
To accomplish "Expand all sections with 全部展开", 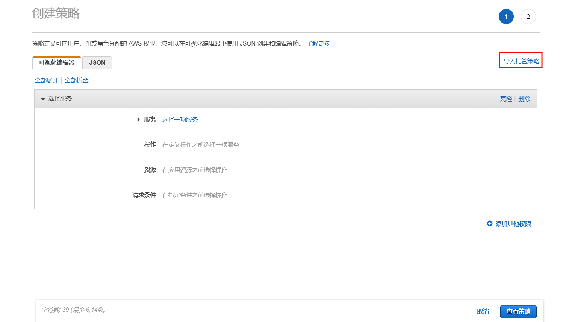I will pos(47,80).
